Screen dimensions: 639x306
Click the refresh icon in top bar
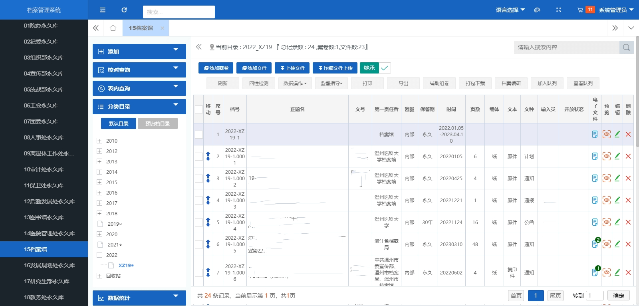(124, 10)
